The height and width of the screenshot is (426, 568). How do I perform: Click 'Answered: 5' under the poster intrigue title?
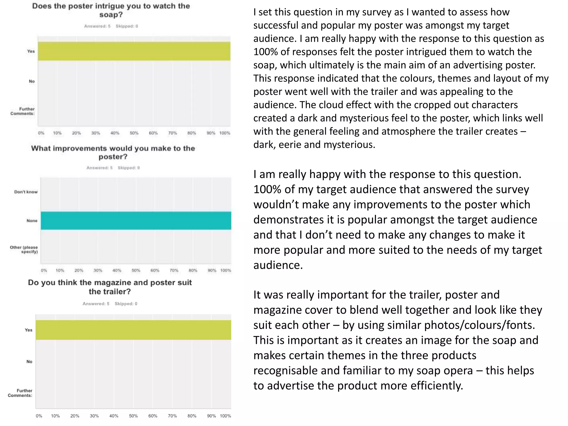97,26
